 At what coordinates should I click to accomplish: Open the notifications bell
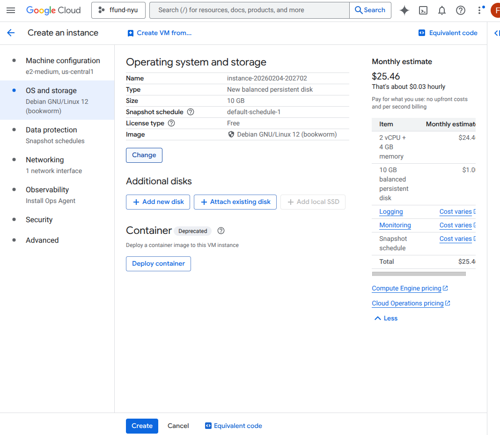point(442,10)
